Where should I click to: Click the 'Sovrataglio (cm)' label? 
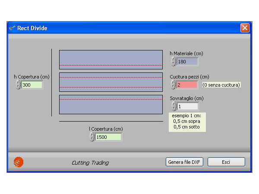(x=186, y=98)
